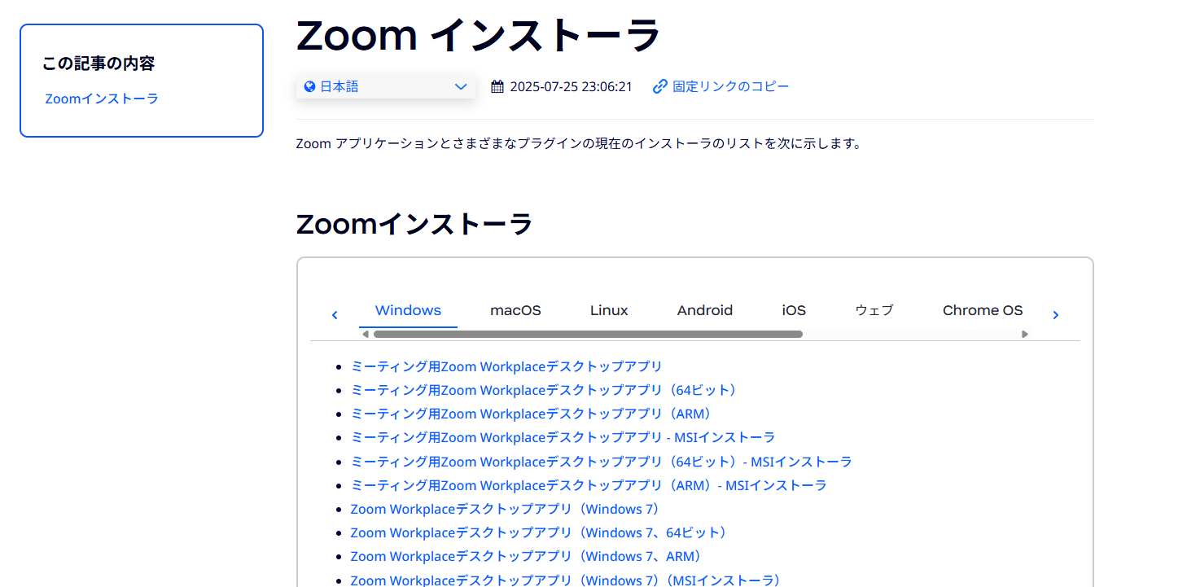Click the tab scrollbar left arrow
Viewport: 1187px width, 587px height.
coord(366,334)
